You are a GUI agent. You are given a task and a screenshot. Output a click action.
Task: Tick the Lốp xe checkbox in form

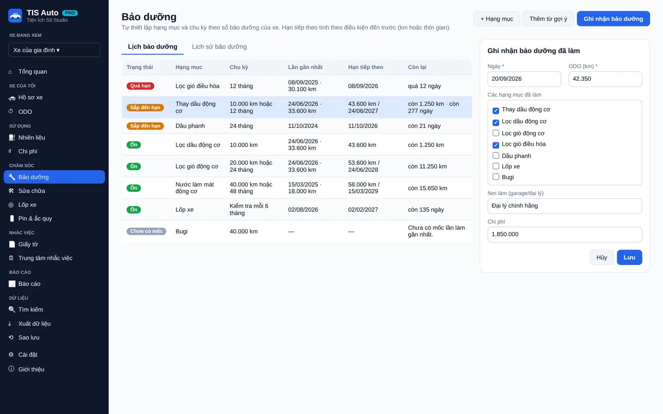tap(496, 166)
